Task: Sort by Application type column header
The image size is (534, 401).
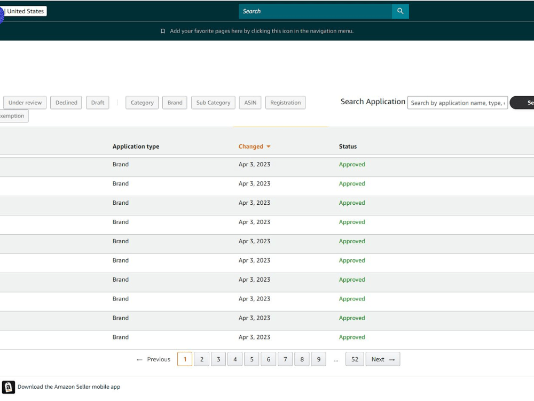Action: 136,146
